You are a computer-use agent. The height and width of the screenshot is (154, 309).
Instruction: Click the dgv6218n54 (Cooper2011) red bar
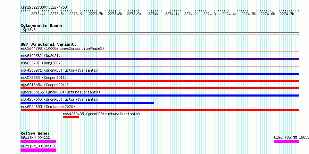160,88
